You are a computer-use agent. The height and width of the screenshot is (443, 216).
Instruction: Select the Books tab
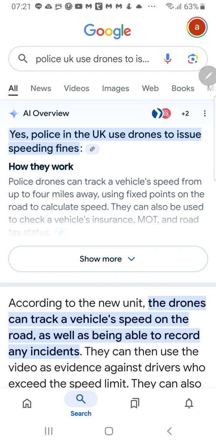point(183,88)
